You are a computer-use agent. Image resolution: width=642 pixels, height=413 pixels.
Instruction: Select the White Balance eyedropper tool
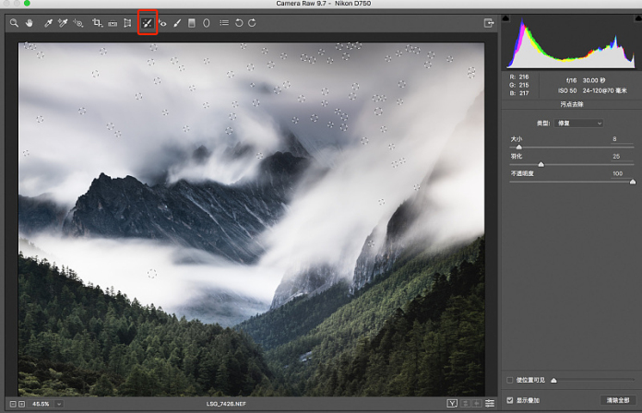click(48, 23)
